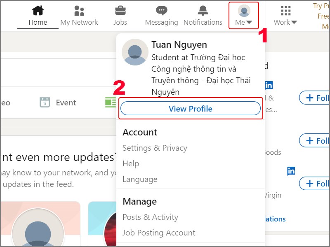Click the Me avatar in navigation bar
The image size is (330, 247).
click(244, 11)
